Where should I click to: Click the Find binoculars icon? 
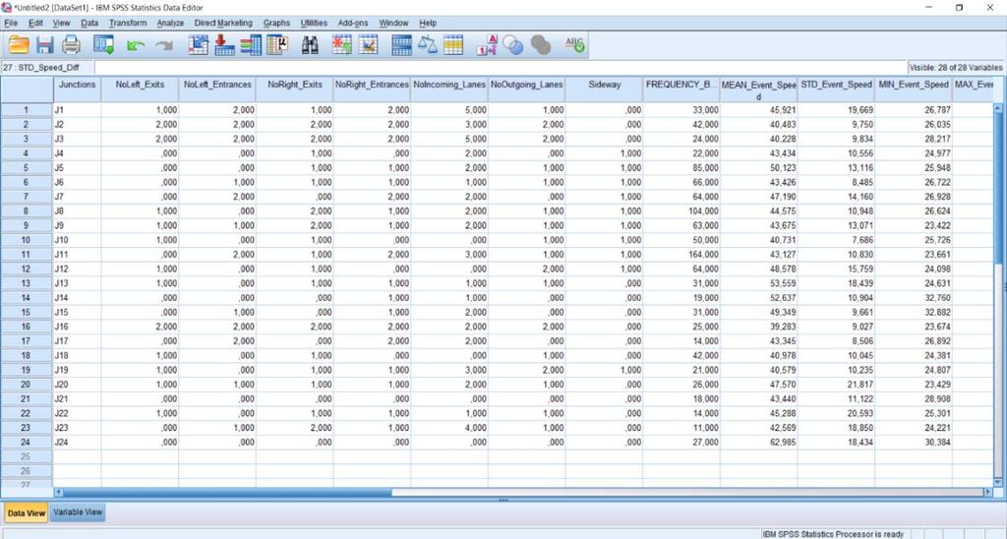pyautogui.click(x=310, y=45)
